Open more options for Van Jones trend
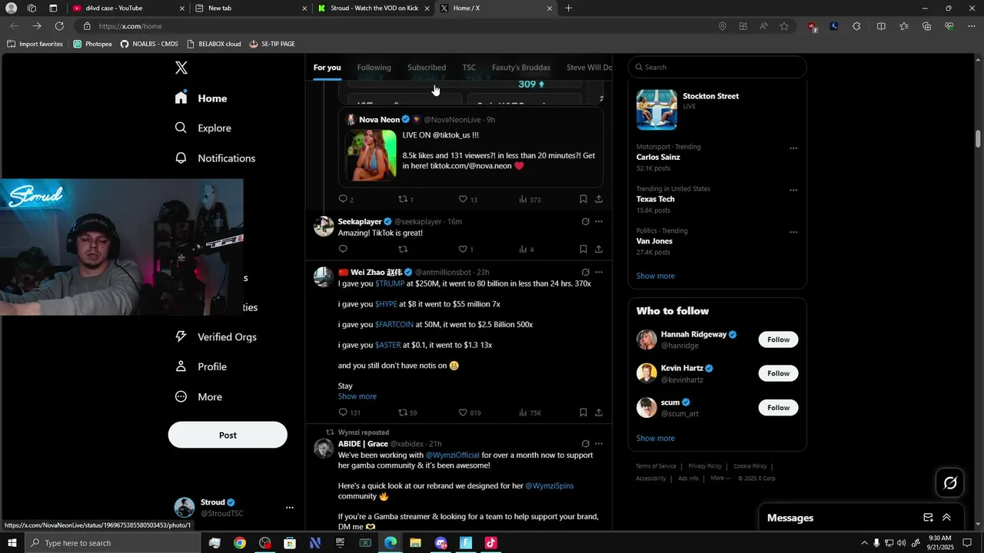Image resolution: width=984 pixels, height=553 pixels. tap(793, 232)
